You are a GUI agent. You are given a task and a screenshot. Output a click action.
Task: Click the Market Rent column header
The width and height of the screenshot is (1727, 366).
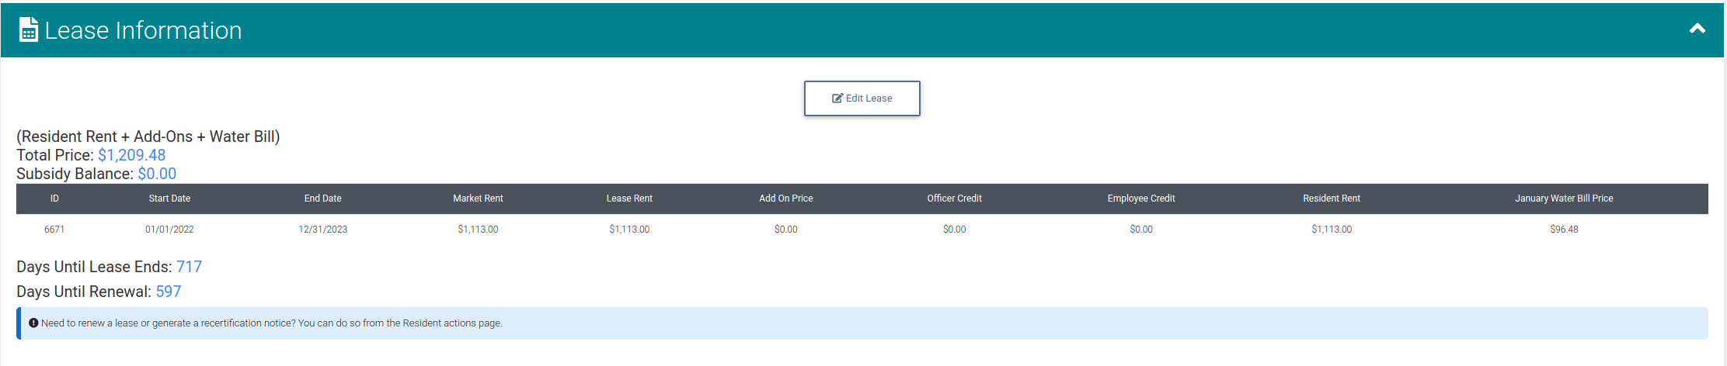pyautogui.click(x=478, y=199)
